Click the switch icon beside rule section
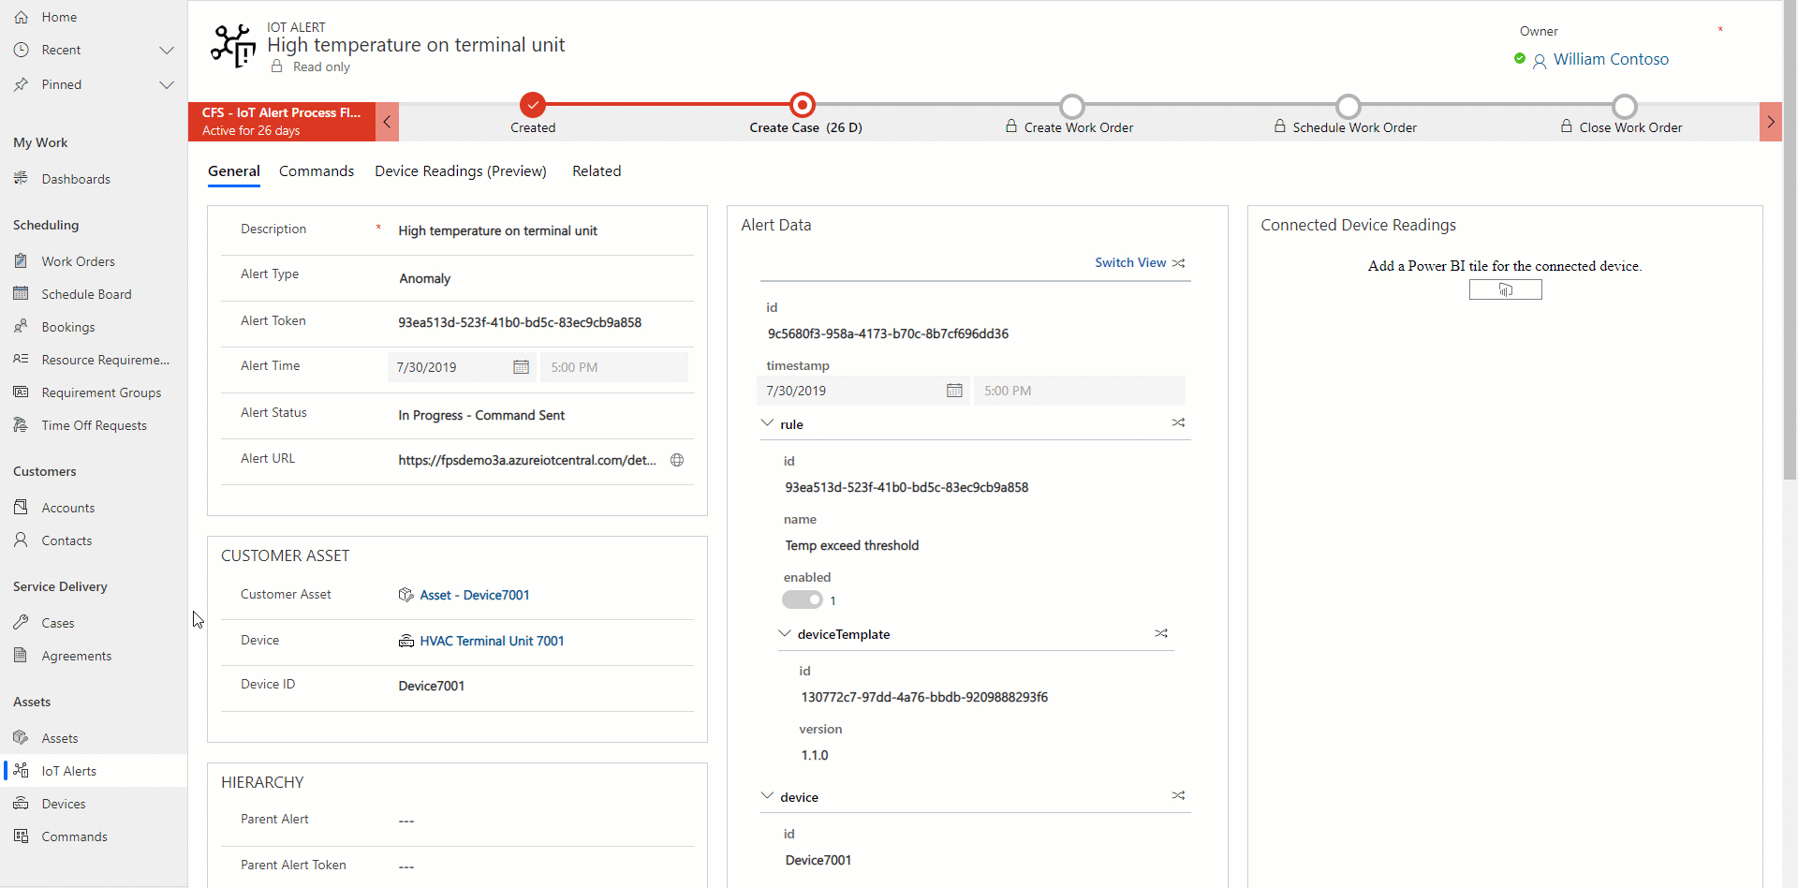 (1178, 423)
